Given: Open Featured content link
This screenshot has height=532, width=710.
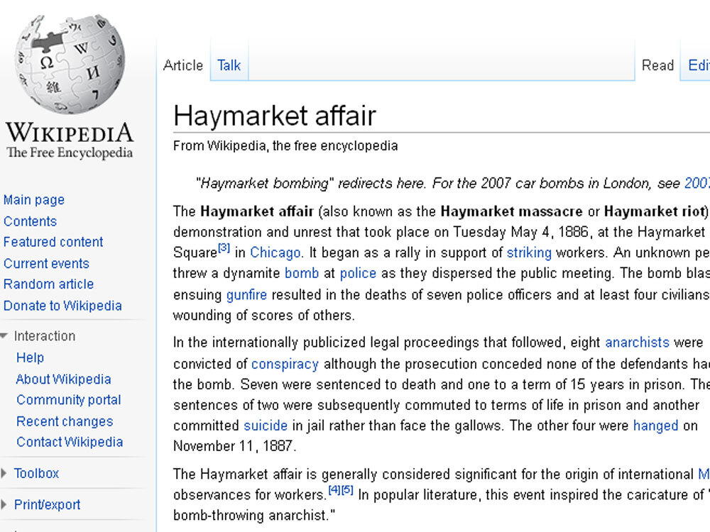Looking at the screenshot, I should 53,242.
